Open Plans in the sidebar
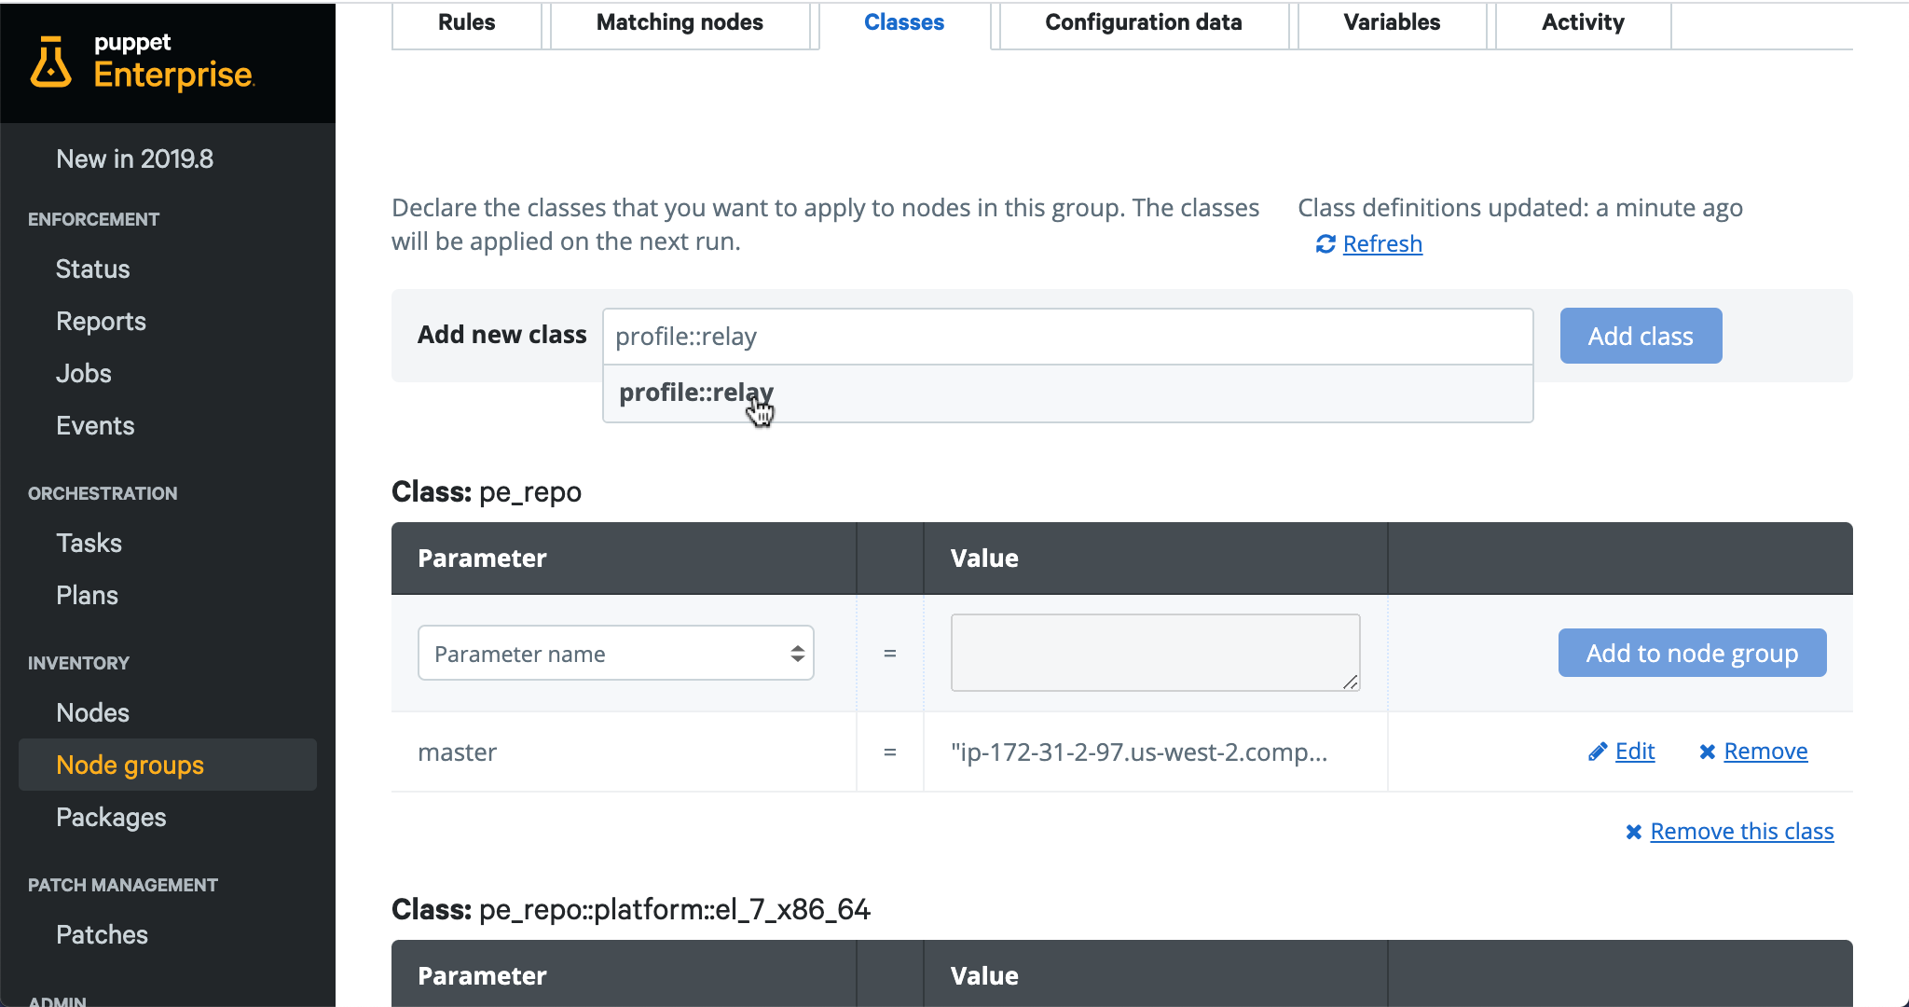1909x1007 pixels. click(x=88, y=596)
